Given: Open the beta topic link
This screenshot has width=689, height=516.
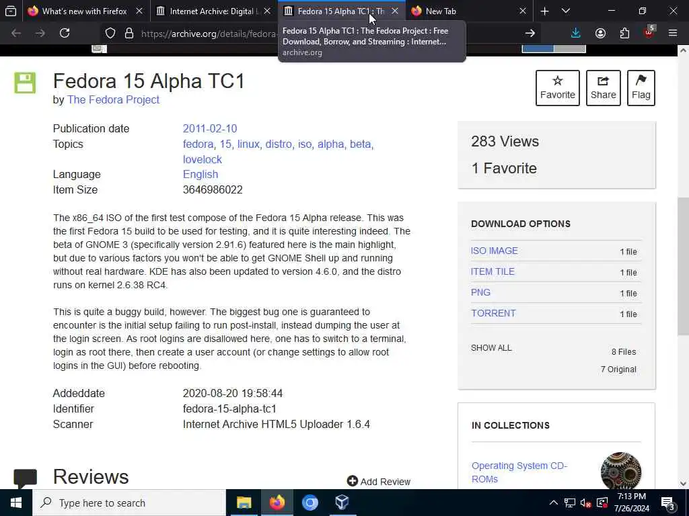Looking at the screenshot, I should pos(361,144).
